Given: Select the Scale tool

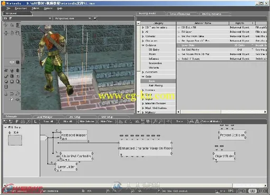Looking at the screenshot, I should [x=17, y=33].
